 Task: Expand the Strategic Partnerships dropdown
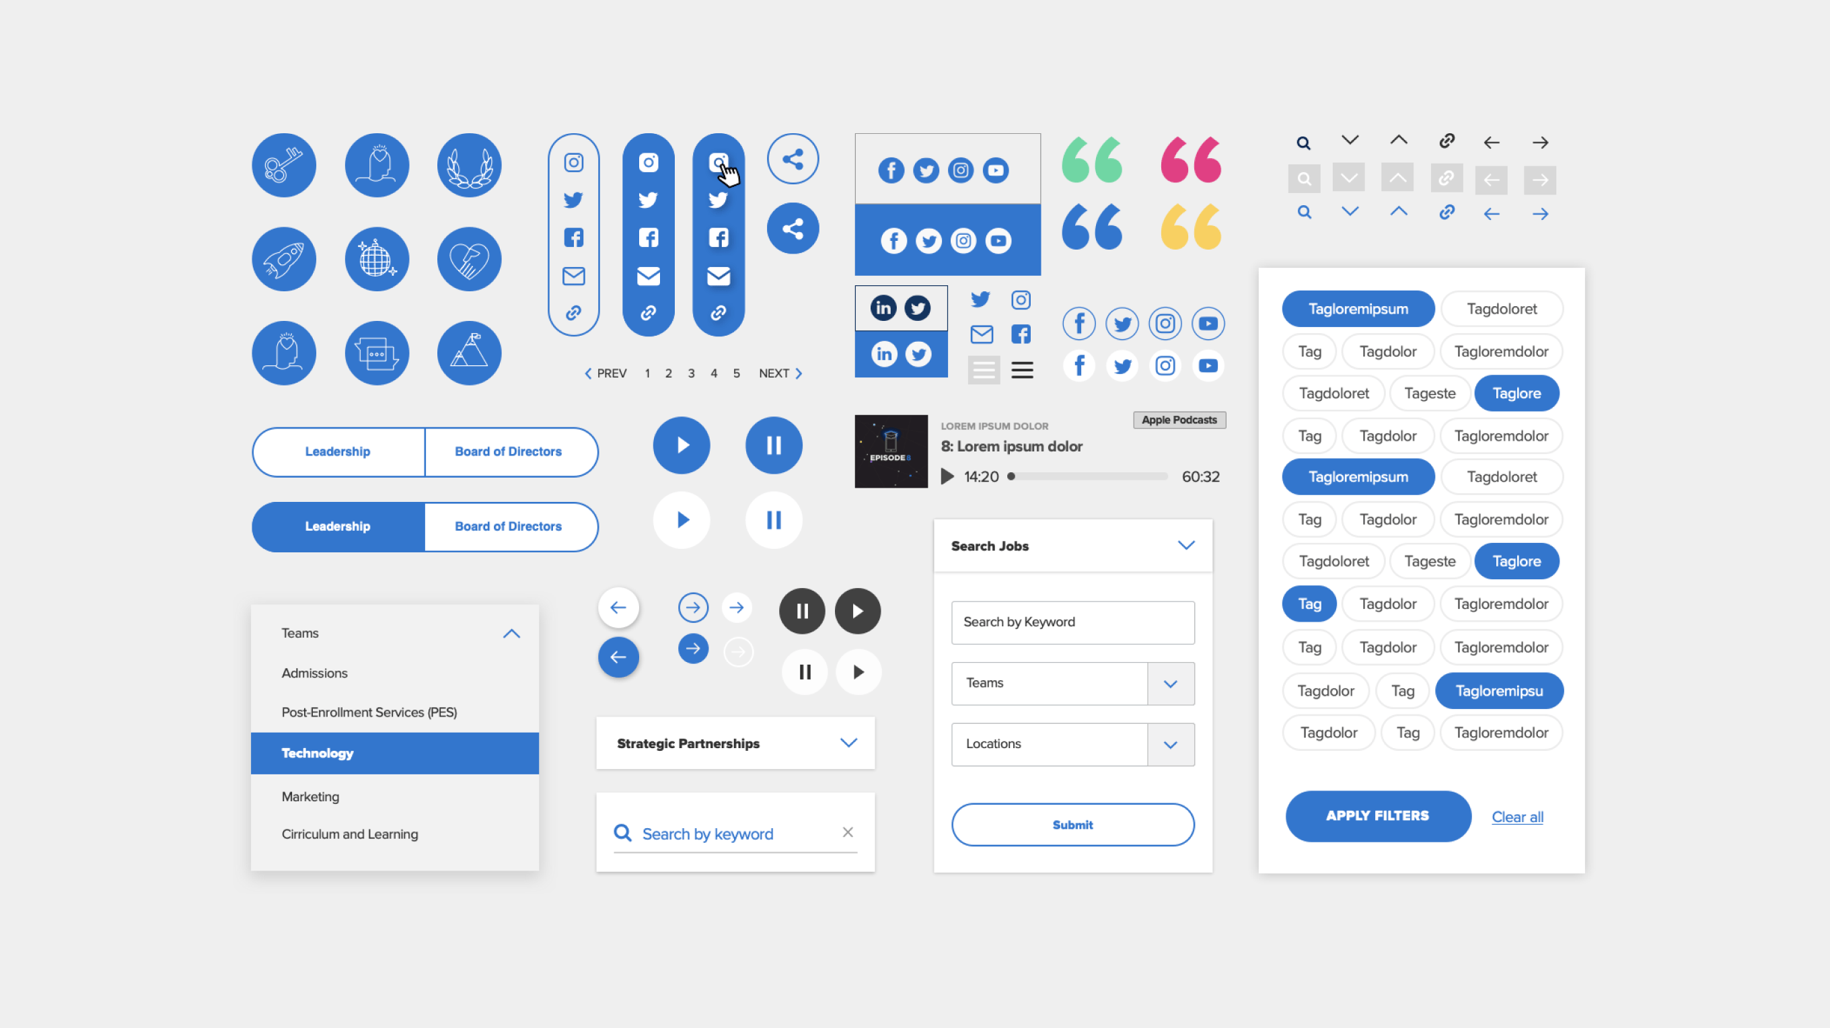click(850, 743)
